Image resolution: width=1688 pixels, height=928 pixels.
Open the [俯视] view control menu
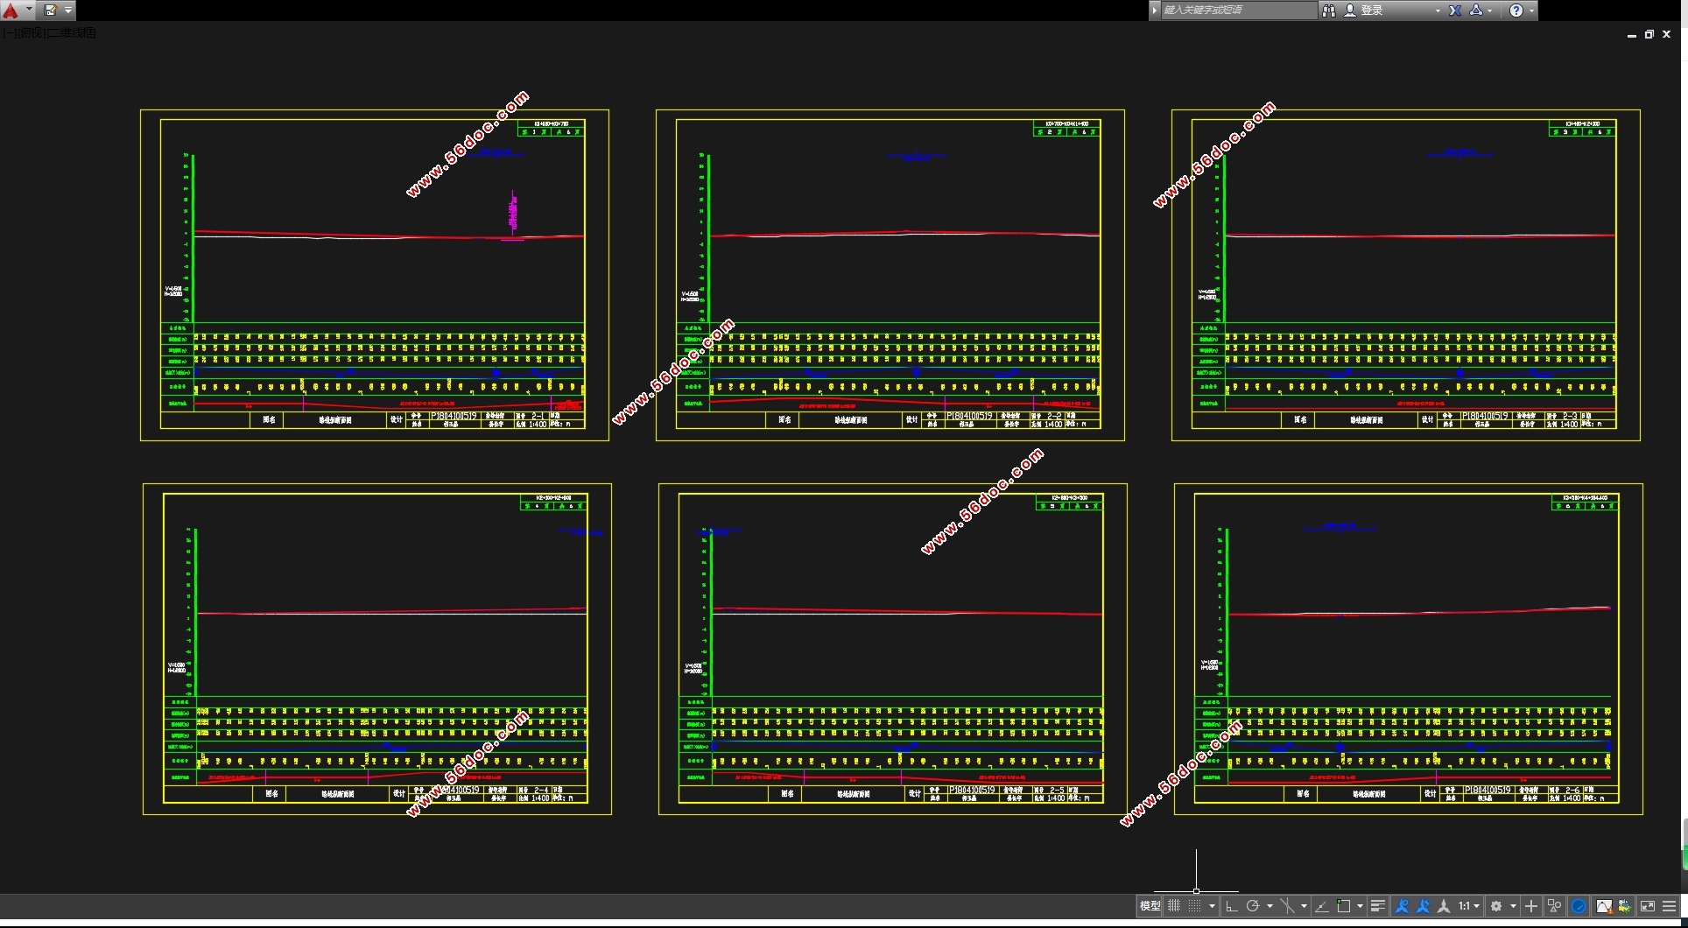click(x=32, y=33)
